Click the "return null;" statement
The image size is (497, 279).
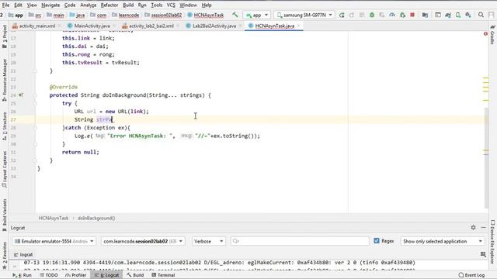(81, 152)
